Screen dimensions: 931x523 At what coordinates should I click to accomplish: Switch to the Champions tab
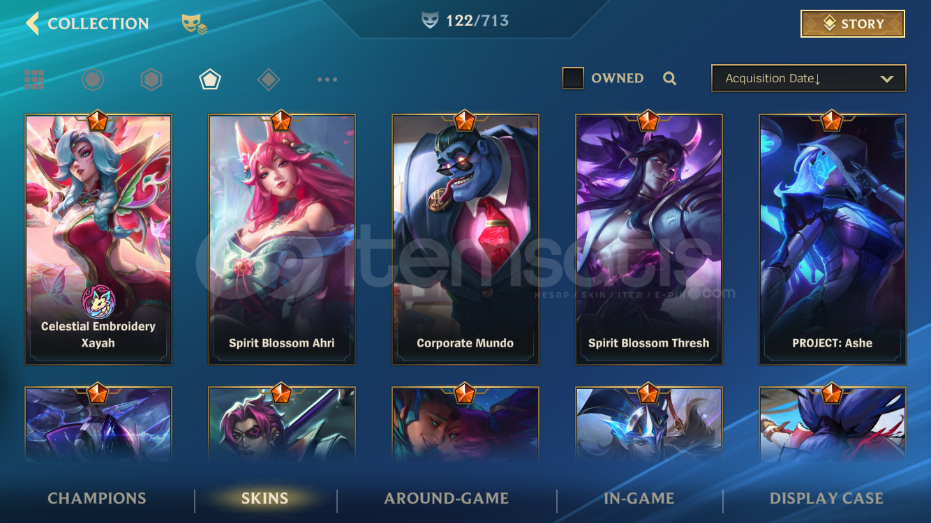[97, 499]
